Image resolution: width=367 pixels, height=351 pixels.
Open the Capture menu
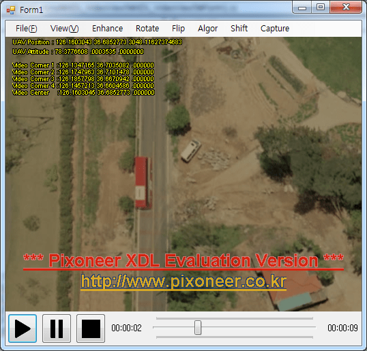coord(275,29)
